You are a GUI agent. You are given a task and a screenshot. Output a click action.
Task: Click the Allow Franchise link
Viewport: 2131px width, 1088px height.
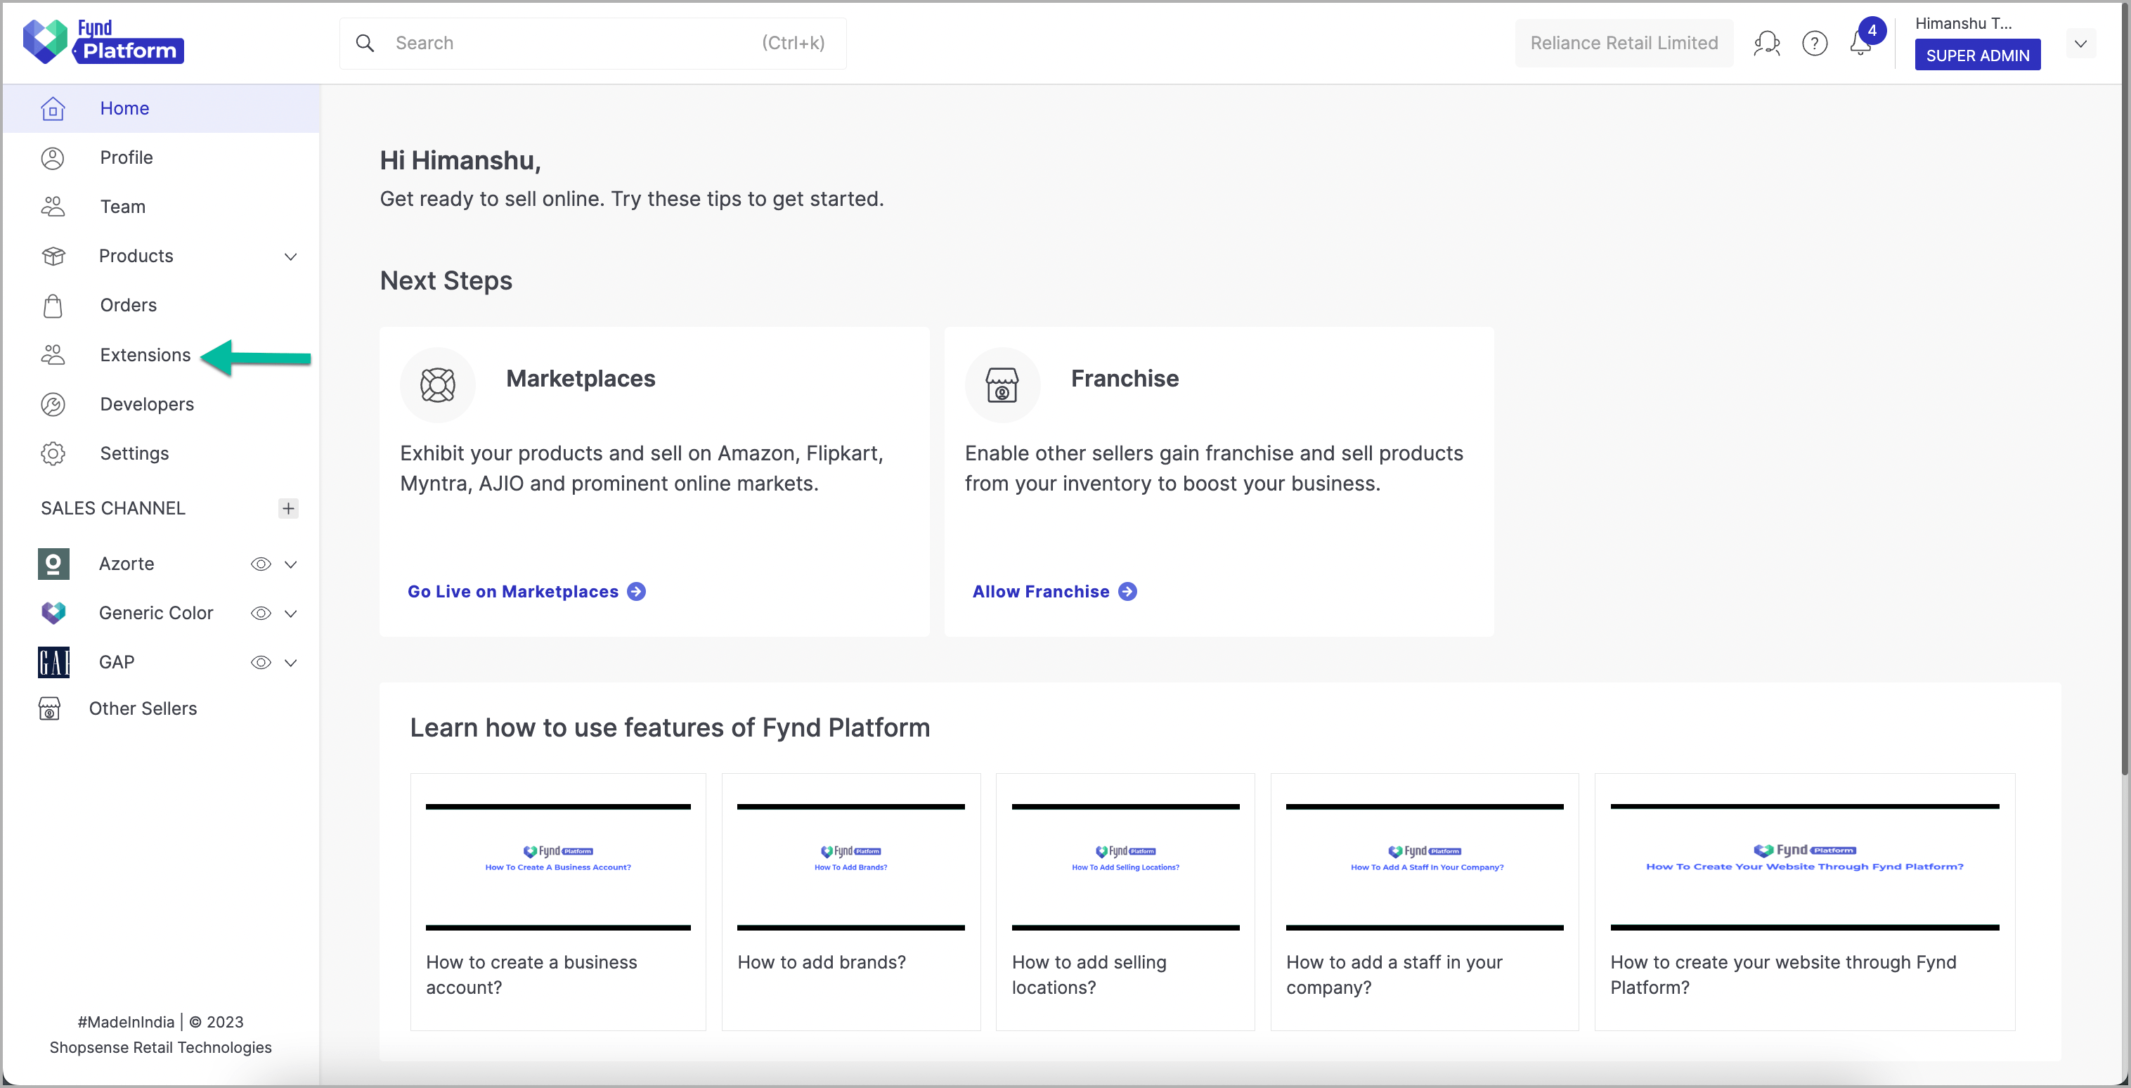coord(1041,591)
